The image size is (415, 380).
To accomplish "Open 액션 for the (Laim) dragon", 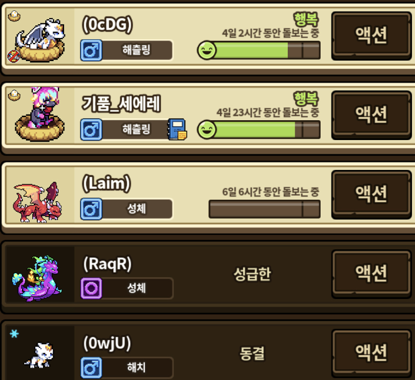I will click(371, 194).
